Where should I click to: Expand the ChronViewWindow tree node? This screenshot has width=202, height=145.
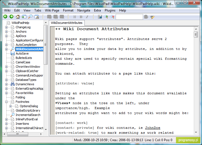point(6,67)
